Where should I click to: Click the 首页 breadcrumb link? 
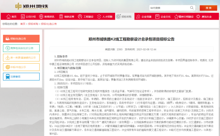click(23, 24)
